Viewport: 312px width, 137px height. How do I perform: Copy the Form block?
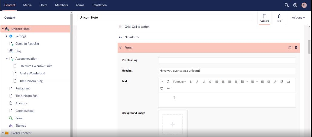(290, 48)
